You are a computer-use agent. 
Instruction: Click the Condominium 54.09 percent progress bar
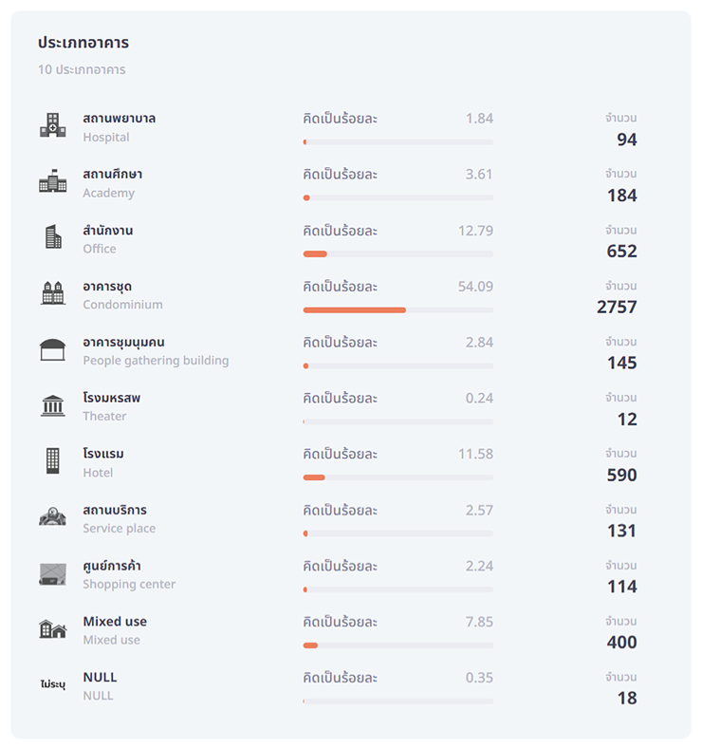(398, 310)
